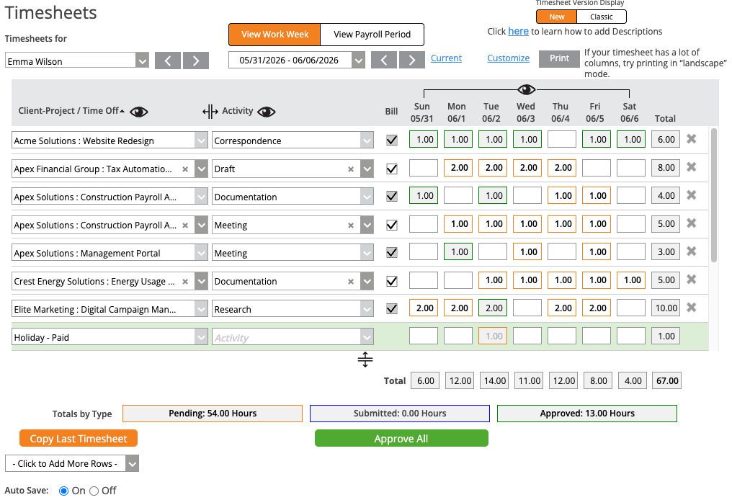Open the date range dropdown 05/31/2026 - 06/06/2026
Viewport: 732px width, 500px height.
pyautogui.click(x=358, y=61)
